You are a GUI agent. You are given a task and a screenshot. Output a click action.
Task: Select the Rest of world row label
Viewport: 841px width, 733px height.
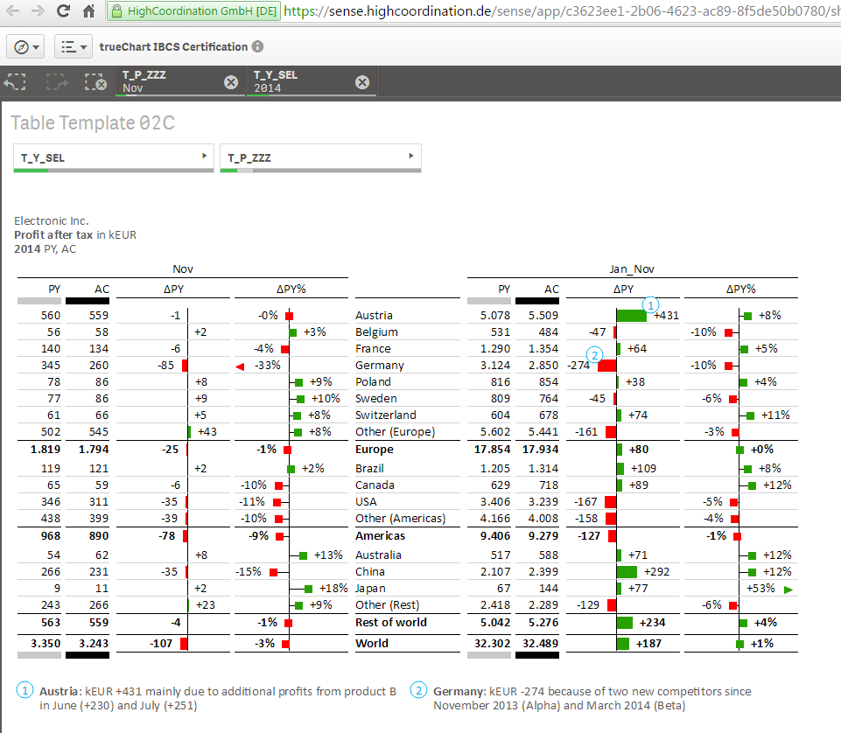pos(391,622)
